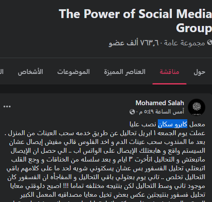Switch to the حول tab
This screenshot has height=202, width=212.
[199, 72]
